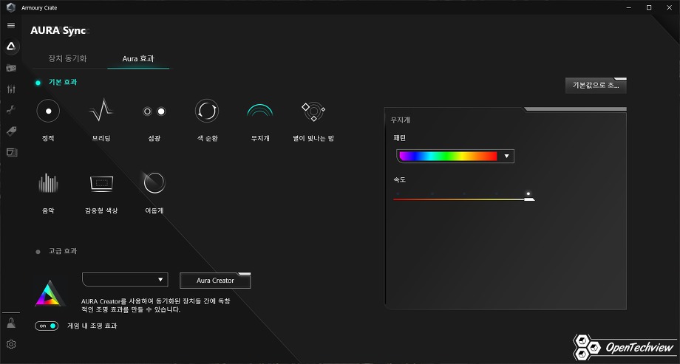Select the 정적 static effect icon
This screenshot has height=364, width=680.
pyautogui.click(x=48, y=111)
